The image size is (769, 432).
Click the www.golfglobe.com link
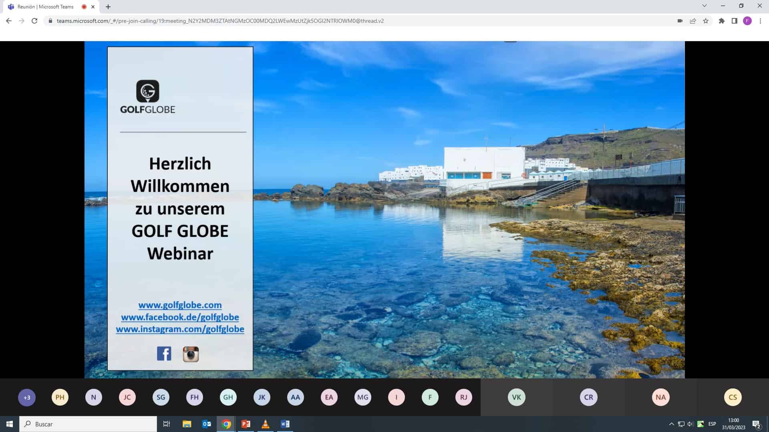[180, 305]
